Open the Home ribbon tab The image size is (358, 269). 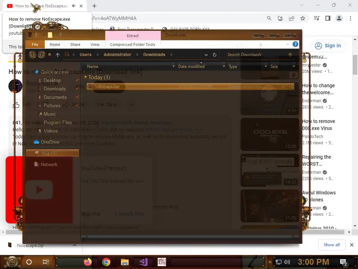[55, 44]
